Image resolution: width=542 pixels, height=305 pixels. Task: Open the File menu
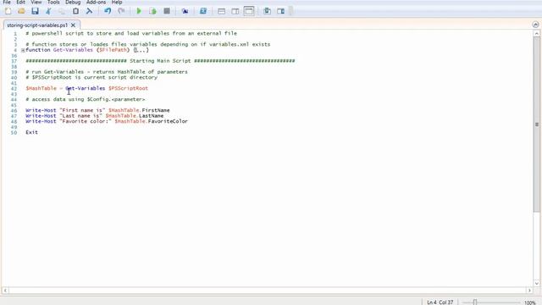pos(7,2)
